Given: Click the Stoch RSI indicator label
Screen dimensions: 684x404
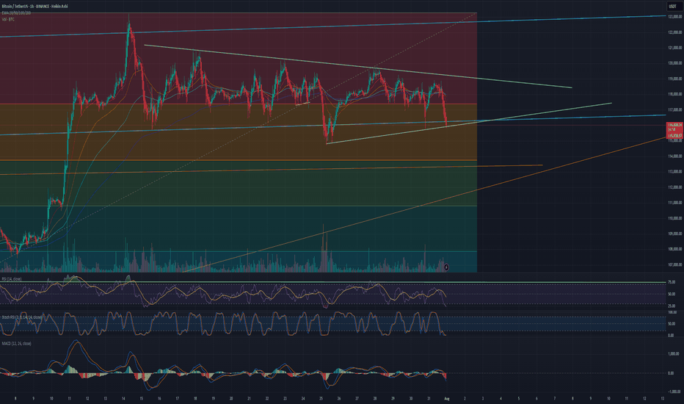Looking at the screenshot, I should pos(22,317).
